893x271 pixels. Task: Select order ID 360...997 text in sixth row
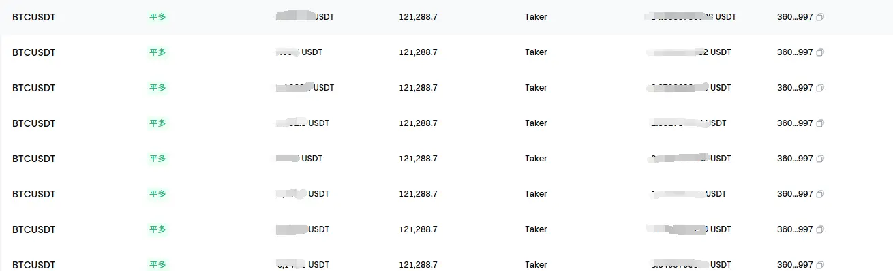(x=795, y=194)
